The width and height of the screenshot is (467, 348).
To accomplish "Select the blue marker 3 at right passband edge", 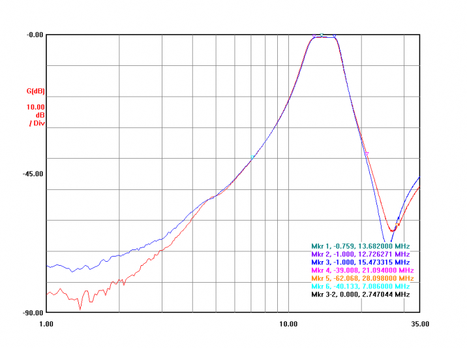I will click(335, 37).
